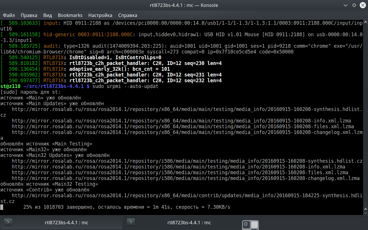
Task: Click the x86_64 main testing info.xml.lzma URL
Action: tap(181, 121)
